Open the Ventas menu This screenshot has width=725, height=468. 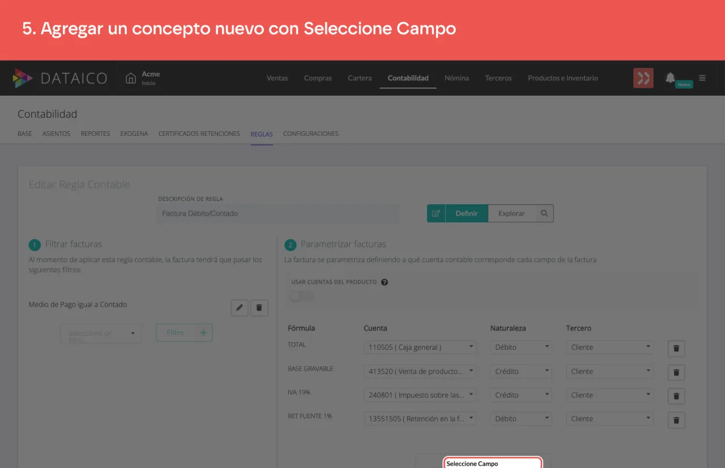click(277, 78)
